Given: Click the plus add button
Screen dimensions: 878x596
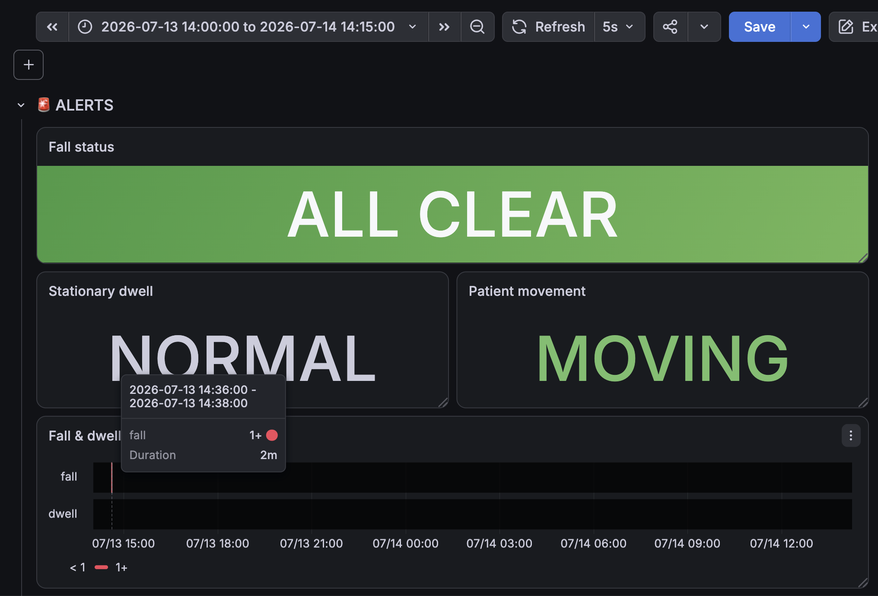Looking at the screenshot, I should (29, 65).
